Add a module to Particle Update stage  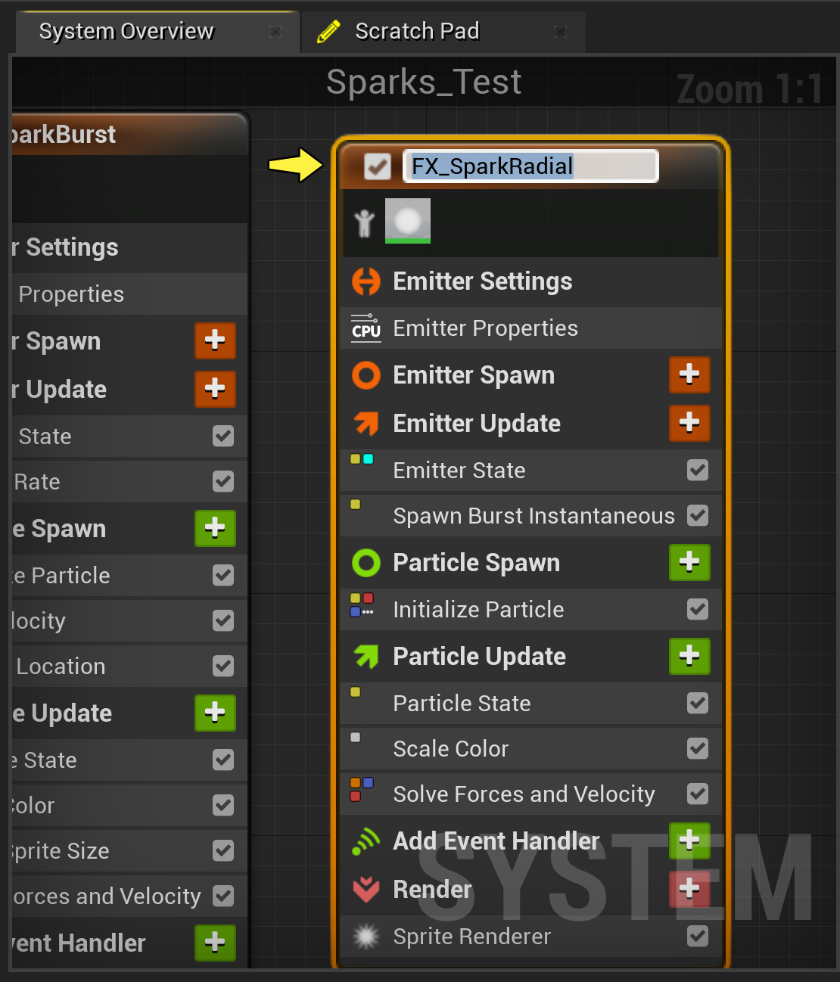pos(689,655)
